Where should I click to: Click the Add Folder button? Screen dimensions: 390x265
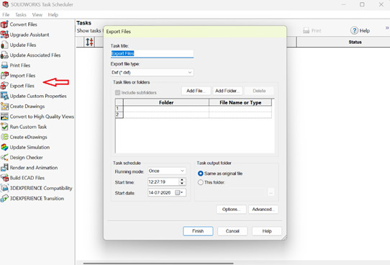coord(227,91)
